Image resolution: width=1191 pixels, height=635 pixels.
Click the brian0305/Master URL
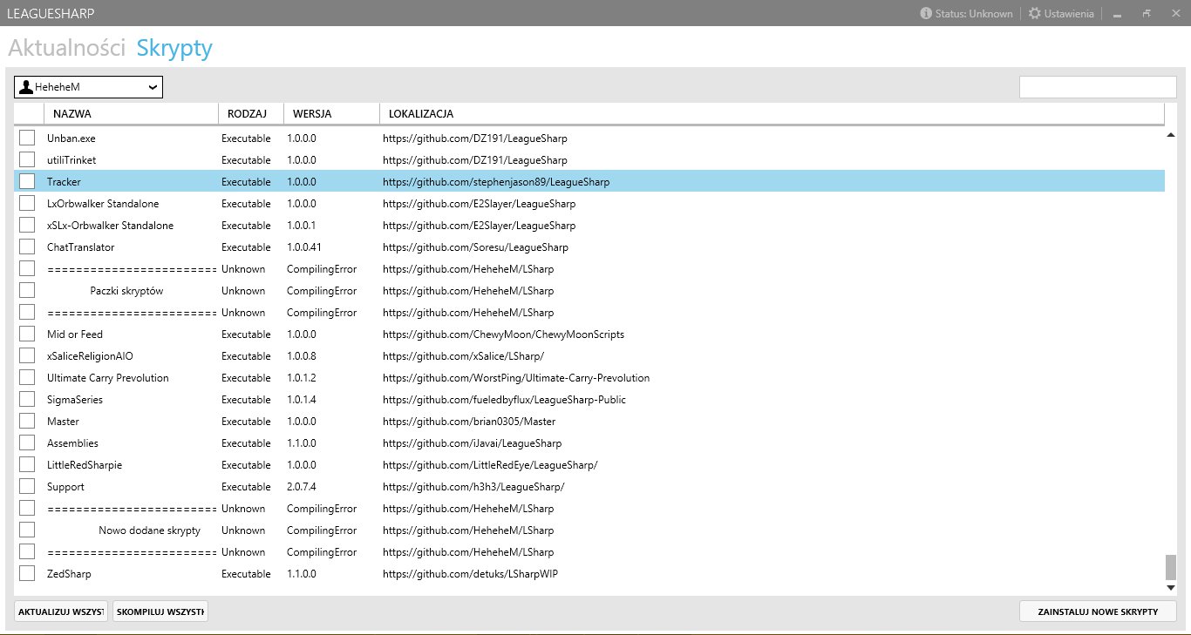pyautogui.click(x=469, y=422)
